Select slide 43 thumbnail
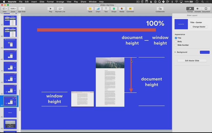 (x=10, y=90)
